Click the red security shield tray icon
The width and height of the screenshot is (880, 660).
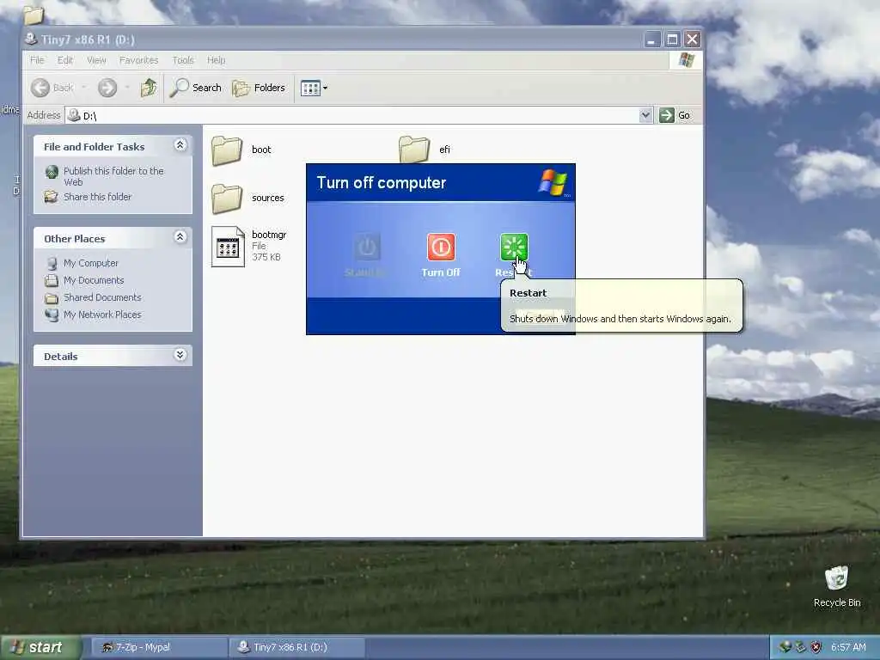pos(816,647)
